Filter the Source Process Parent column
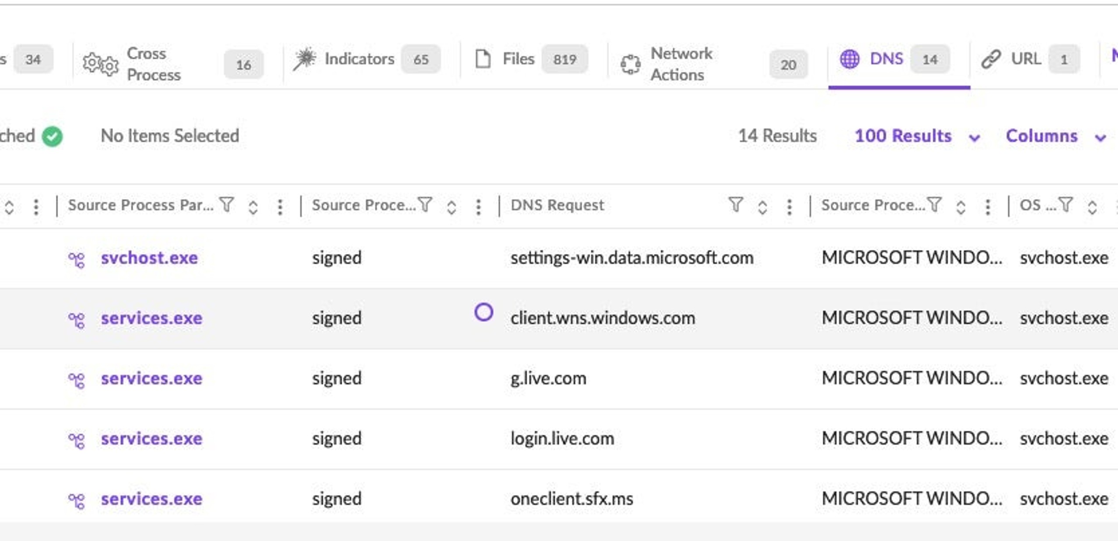Viewport: 1118px width, 541px height. pyautogui.click(x=227, y=204)
